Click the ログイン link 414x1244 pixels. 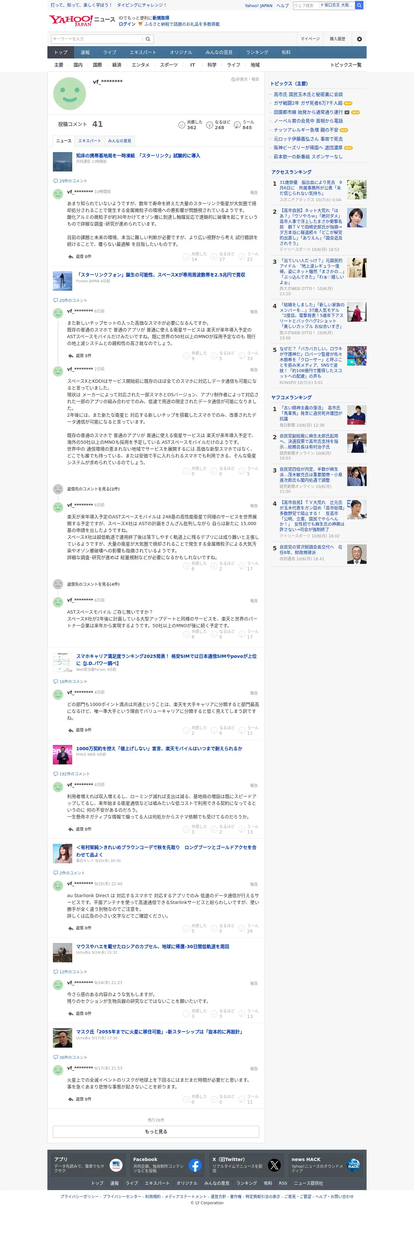(x=127, y=24)
